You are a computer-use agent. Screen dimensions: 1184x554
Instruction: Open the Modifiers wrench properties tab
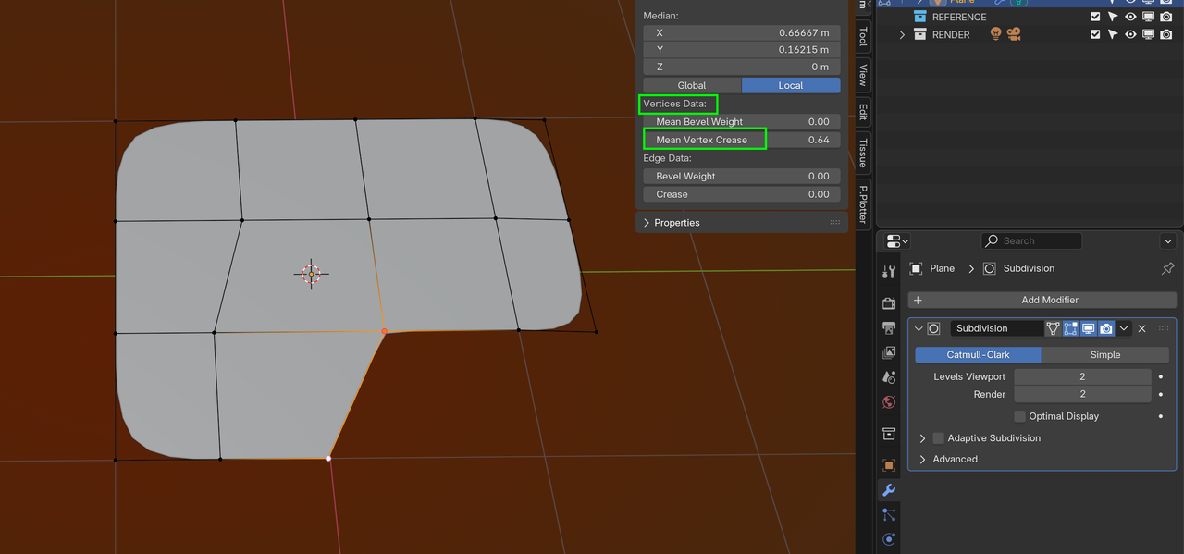click(x=889, y=490)
